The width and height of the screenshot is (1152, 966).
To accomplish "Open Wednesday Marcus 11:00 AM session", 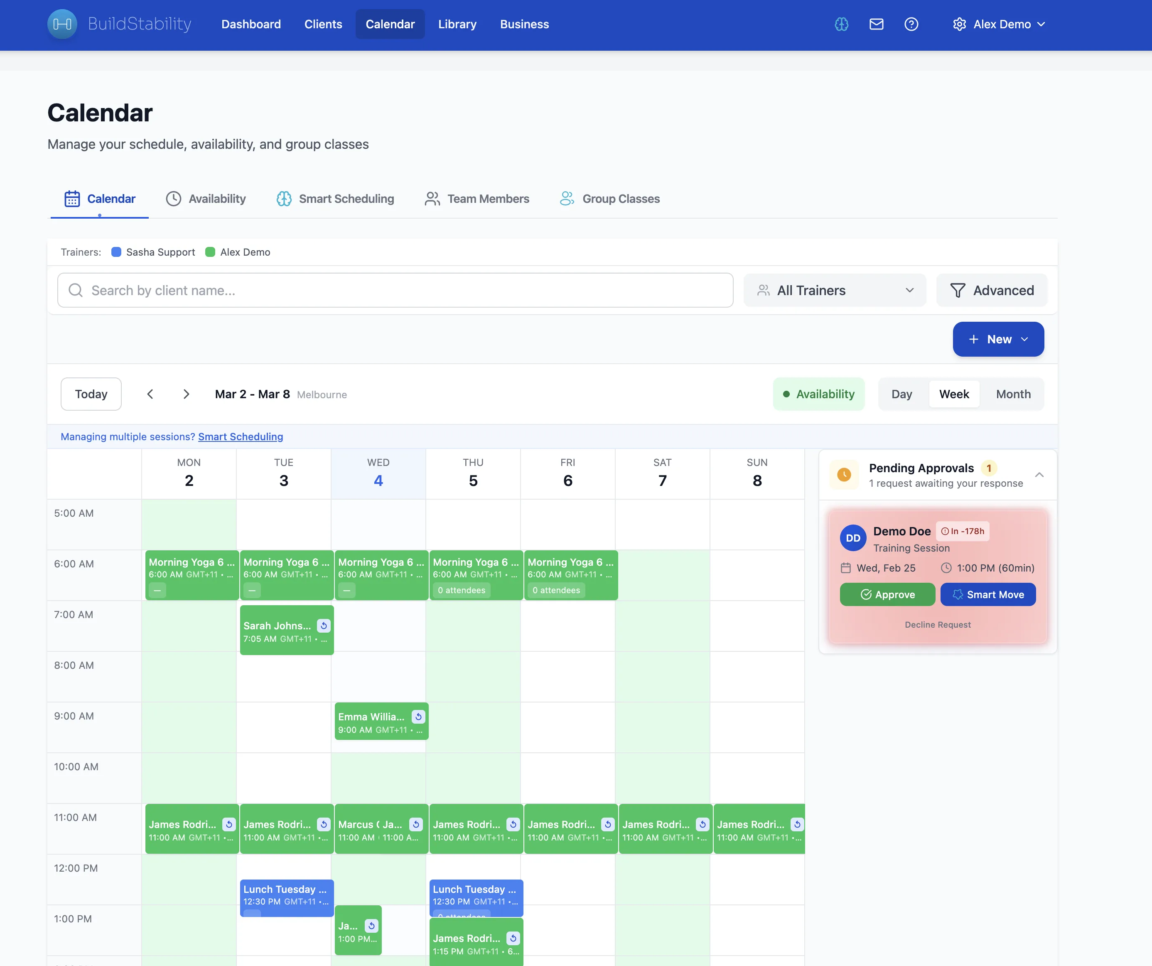I will tap(358, 829).
